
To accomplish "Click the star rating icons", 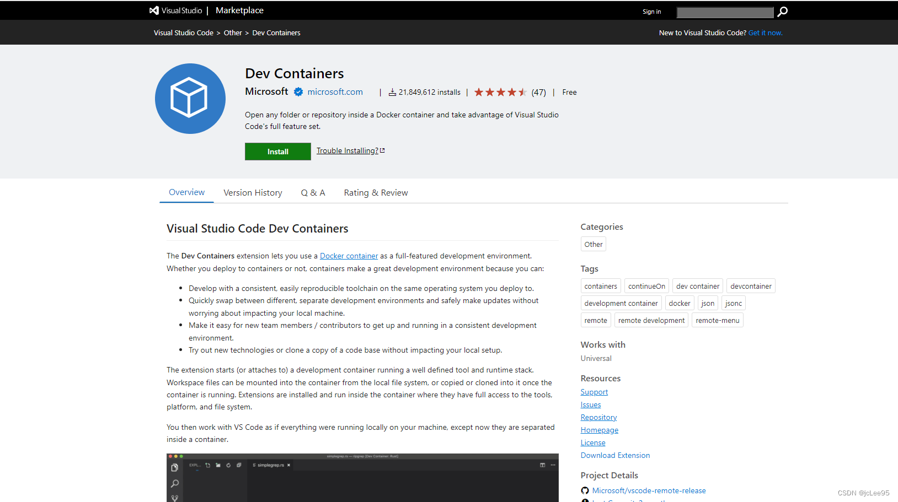I will pyautogui.click(x=500, y=92).
